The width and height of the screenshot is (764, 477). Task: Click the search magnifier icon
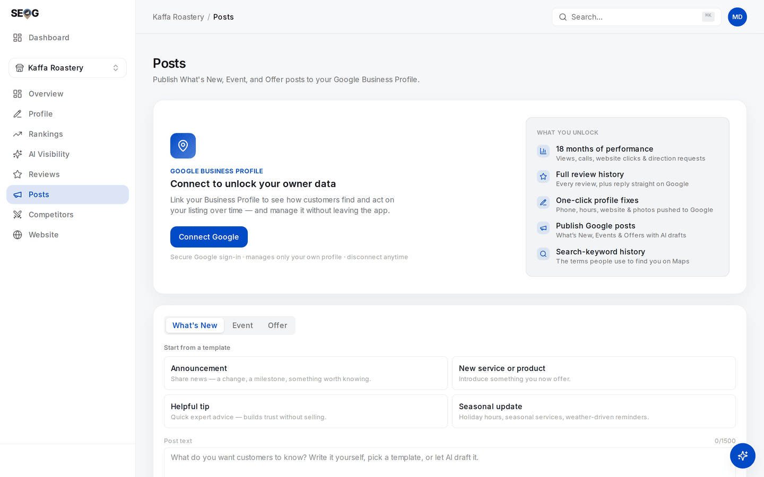563,17
